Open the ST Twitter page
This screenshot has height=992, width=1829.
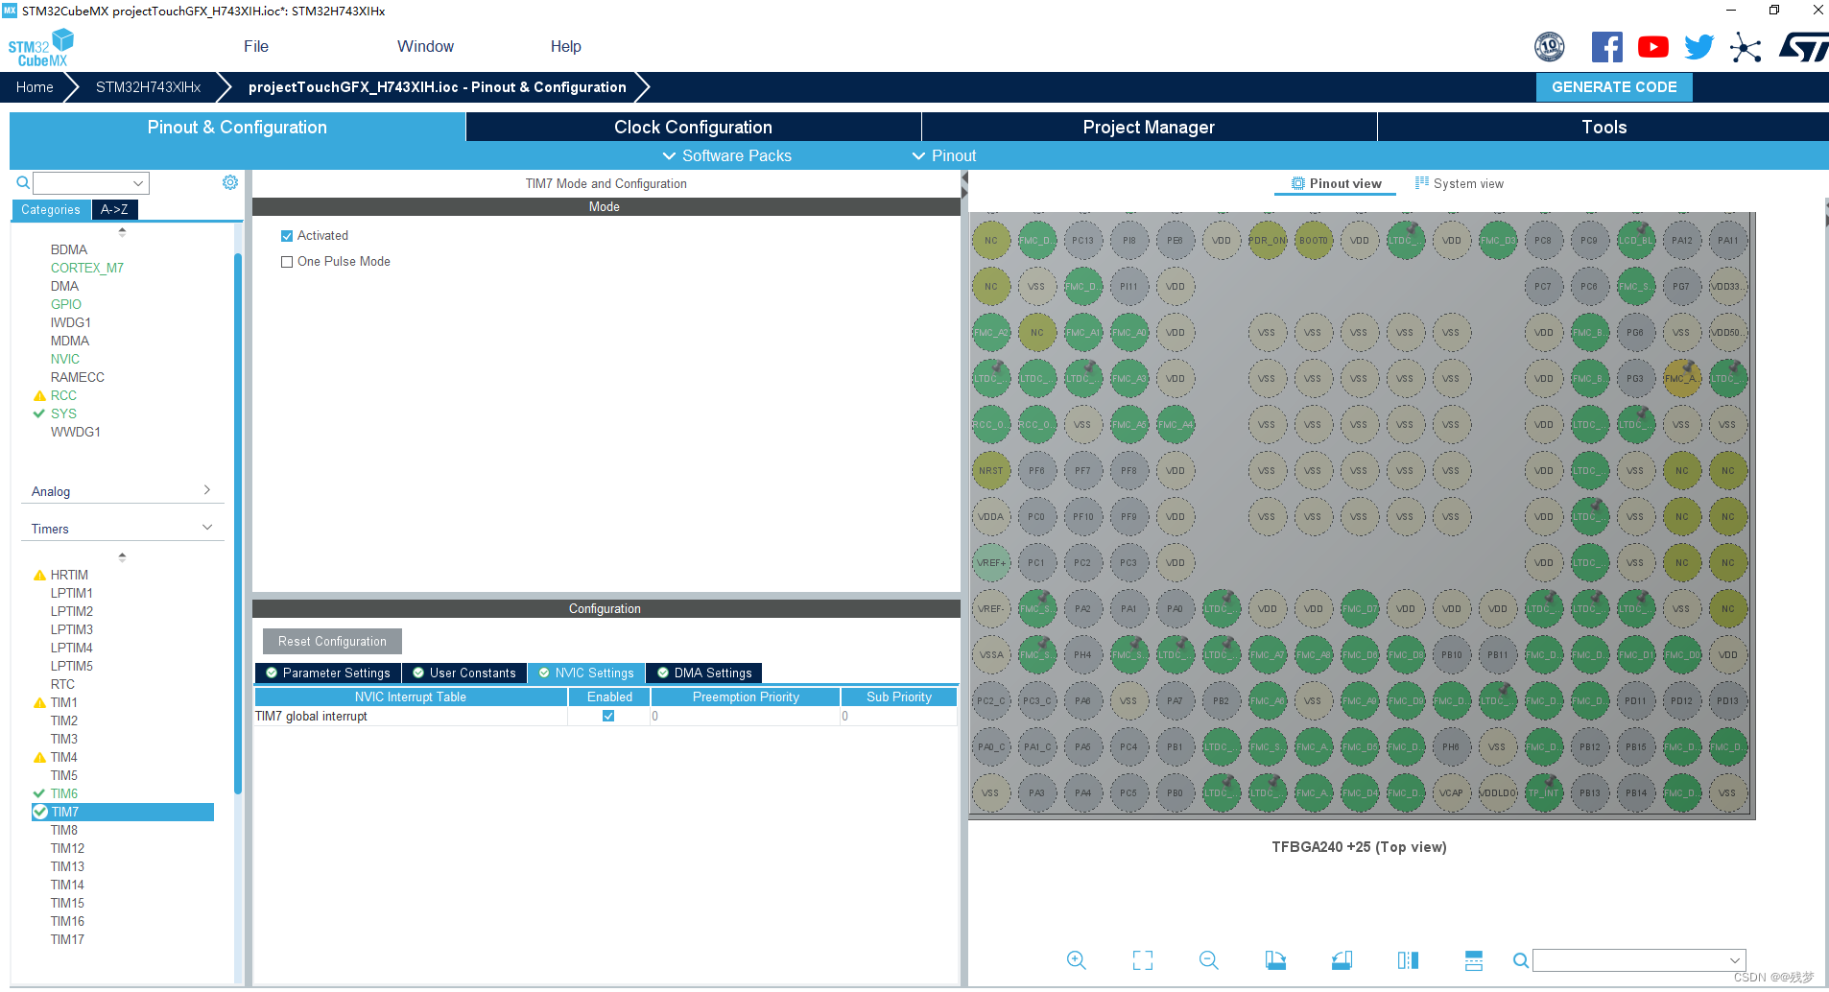pos(1698,47)
